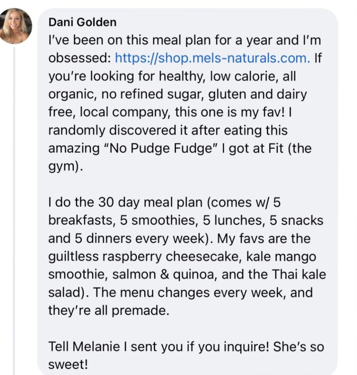The image size is (357, 375).
Task: Click the "kale mango" text
Action: 281,257
